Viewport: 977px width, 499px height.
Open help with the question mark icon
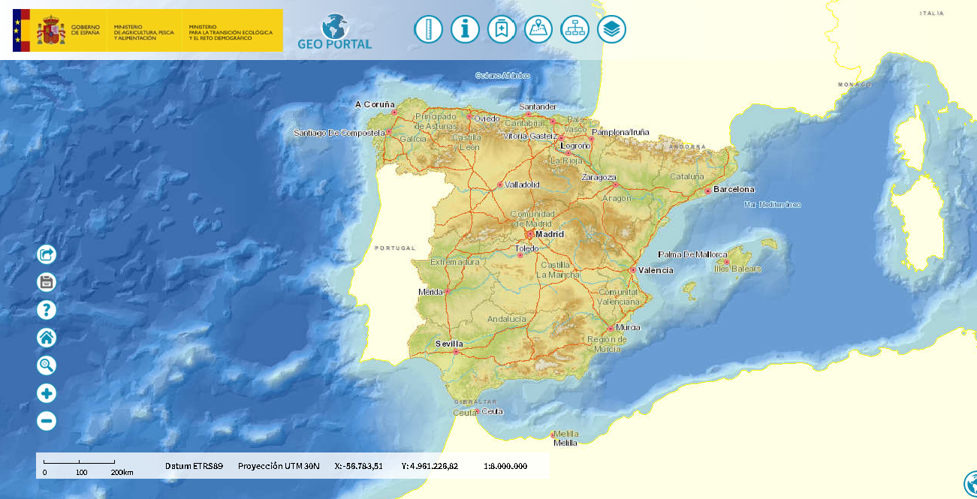point(47,310)
